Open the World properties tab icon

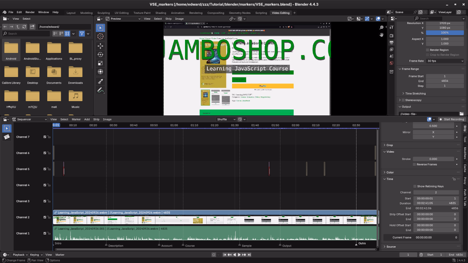(392, 63)
